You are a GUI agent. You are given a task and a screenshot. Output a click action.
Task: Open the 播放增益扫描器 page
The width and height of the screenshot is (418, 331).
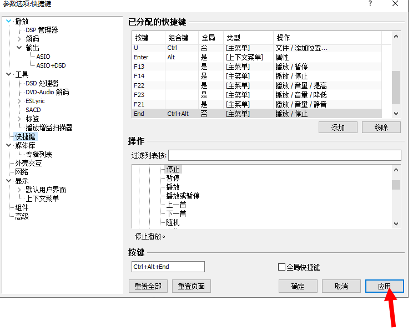click(x=49, y=128)
